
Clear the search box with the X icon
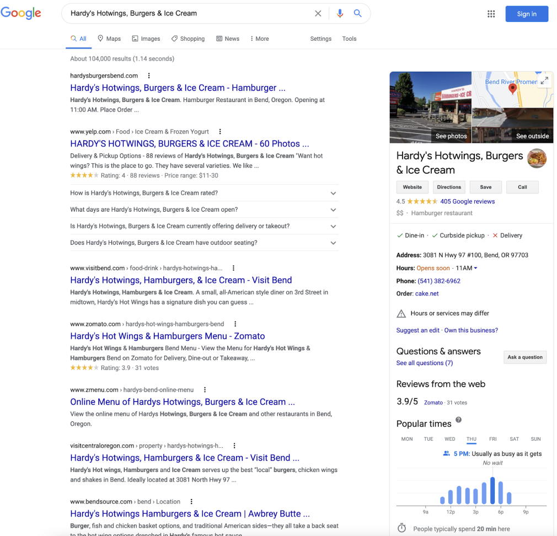[x=318, y=13]
